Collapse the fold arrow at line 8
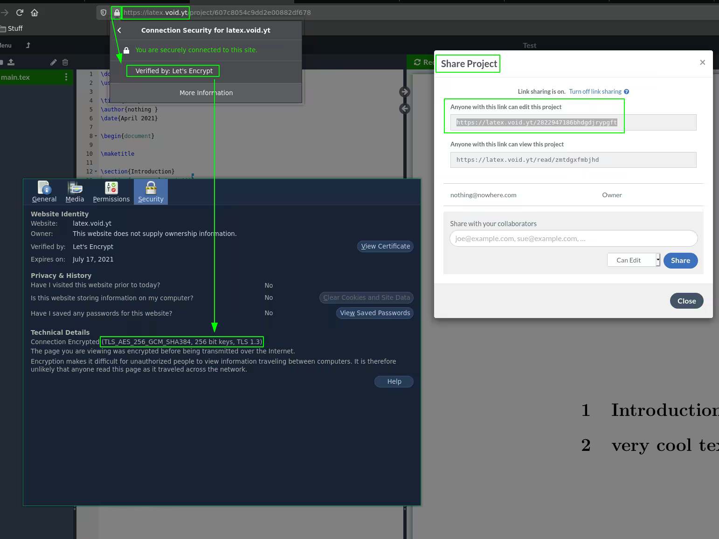 coord(96,136)
